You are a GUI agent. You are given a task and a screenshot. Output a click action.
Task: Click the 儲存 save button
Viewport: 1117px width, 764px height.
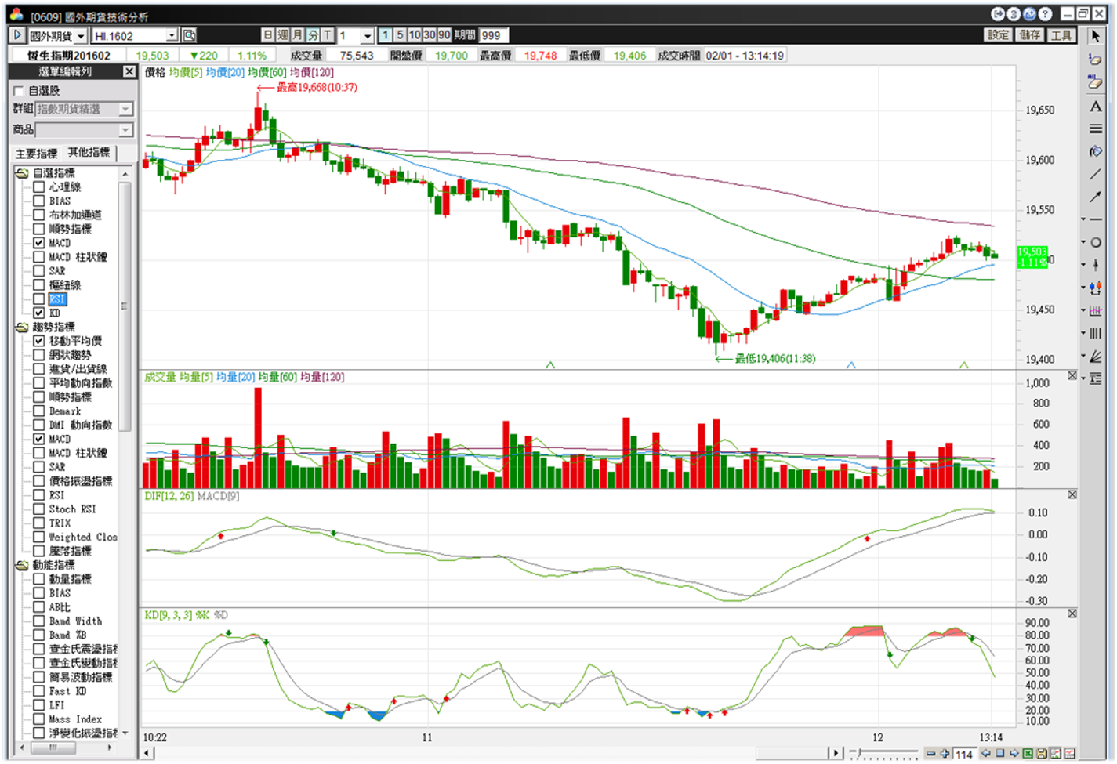click(1030, 35)
